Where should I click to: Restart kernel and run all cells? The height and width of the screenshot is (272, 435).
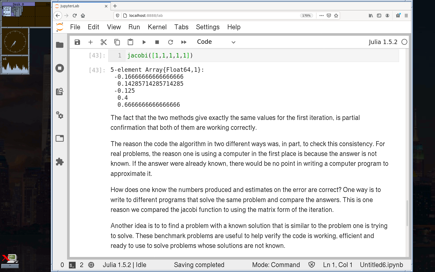coord(184,42)
